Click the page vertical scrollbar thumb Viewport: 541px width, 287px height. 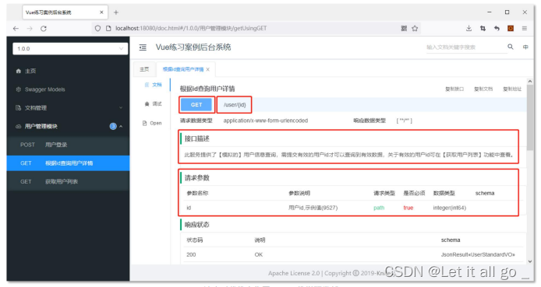[x=530, y=117]
